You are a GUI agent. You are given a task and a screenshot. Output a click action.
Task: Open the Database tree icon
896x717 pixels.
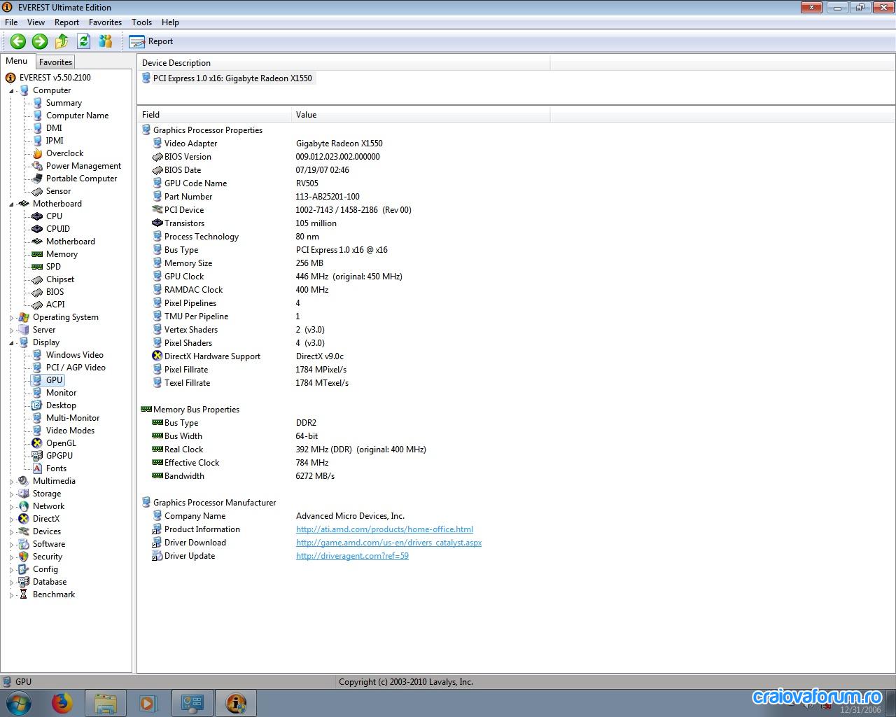click(x=24, y=582)
